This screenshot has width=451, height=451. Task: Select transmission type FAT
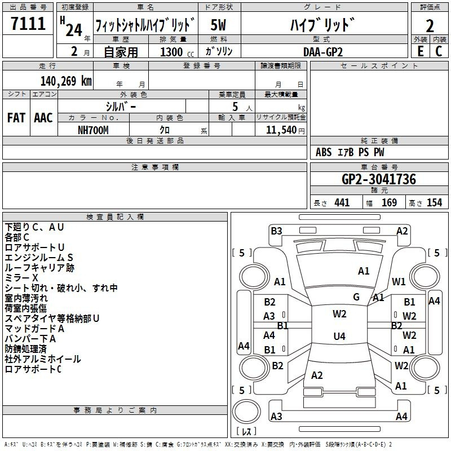point(16,118)
